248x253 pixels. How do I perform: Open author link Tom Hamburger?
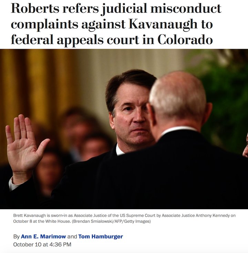pyautogui.click(x=101, y=236)
